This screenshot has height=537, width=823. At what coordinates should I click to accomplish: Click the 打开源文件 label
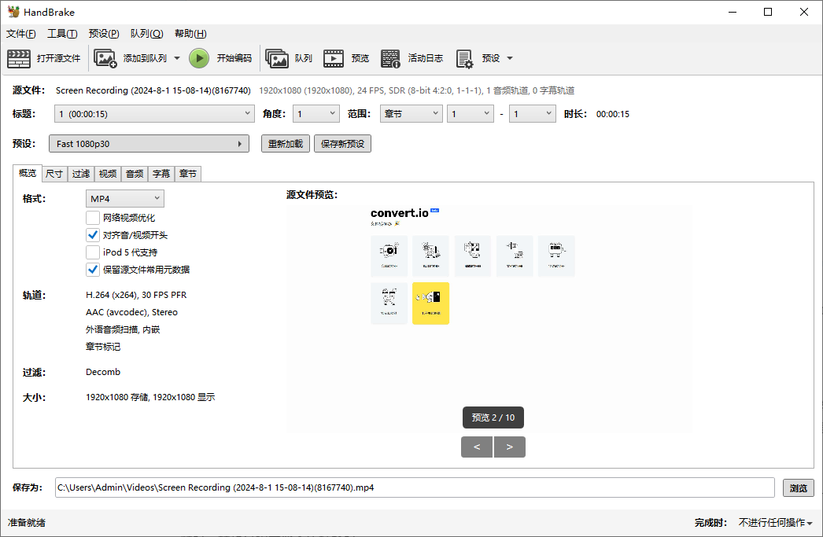coord(59,58)
